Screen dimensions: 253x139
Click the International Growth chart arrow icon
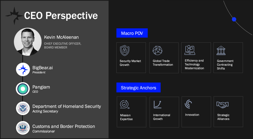[157, 104]
